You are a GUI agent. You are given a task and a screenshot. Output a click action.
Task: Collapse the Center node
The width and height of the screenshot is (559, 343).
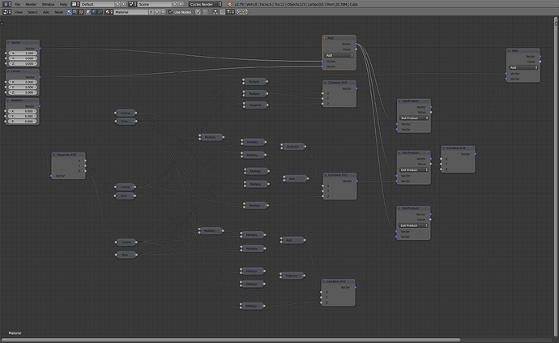[x=8, y=71]
